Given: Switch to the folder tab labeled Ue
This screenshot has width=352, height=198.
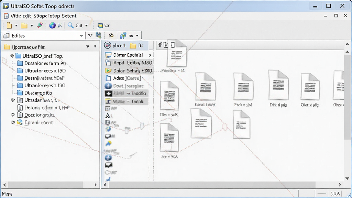Looking at the screenshot, I should coord(136,46).
